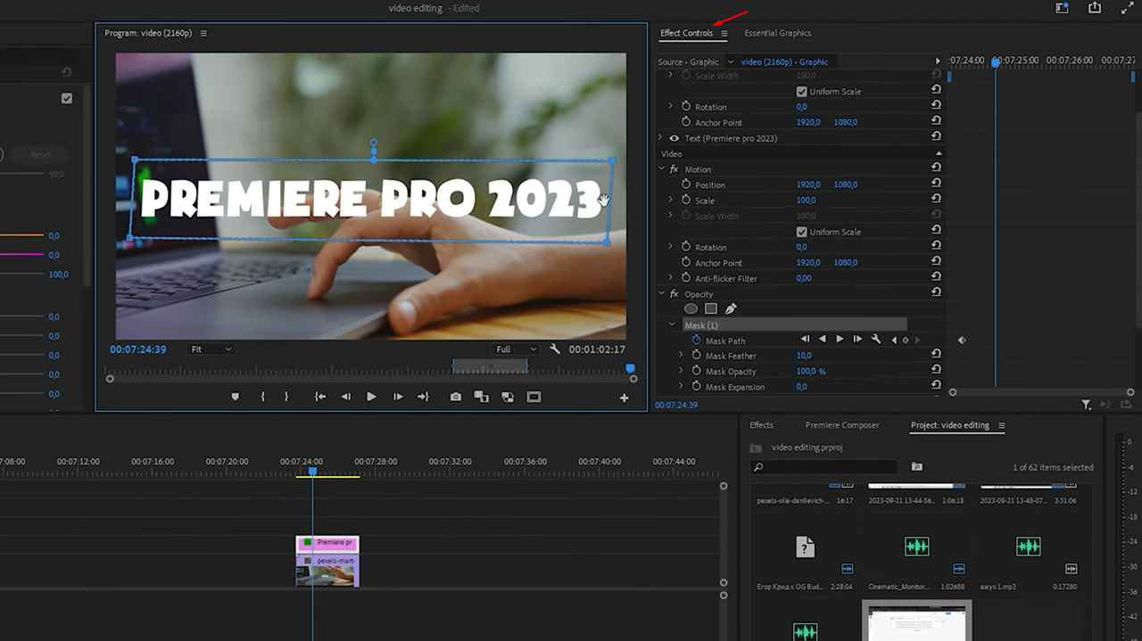1142x641 pixels.
Task: Toggle animation stopwatch for Position
Action: tap(686, 185)
